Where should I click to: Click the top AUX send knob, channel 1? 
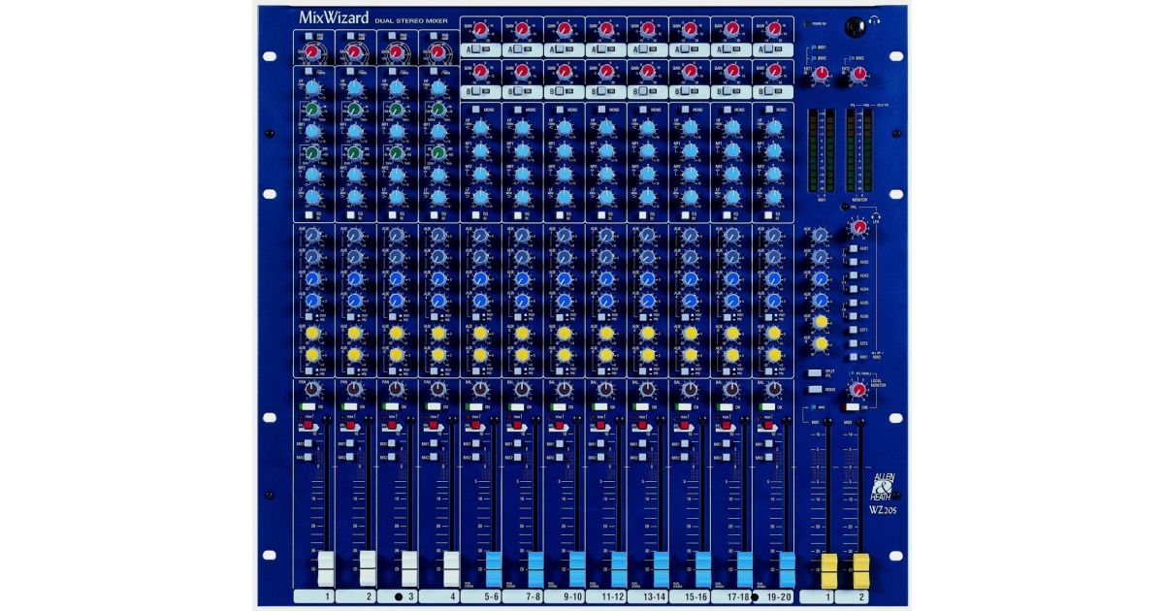point(313,237)
